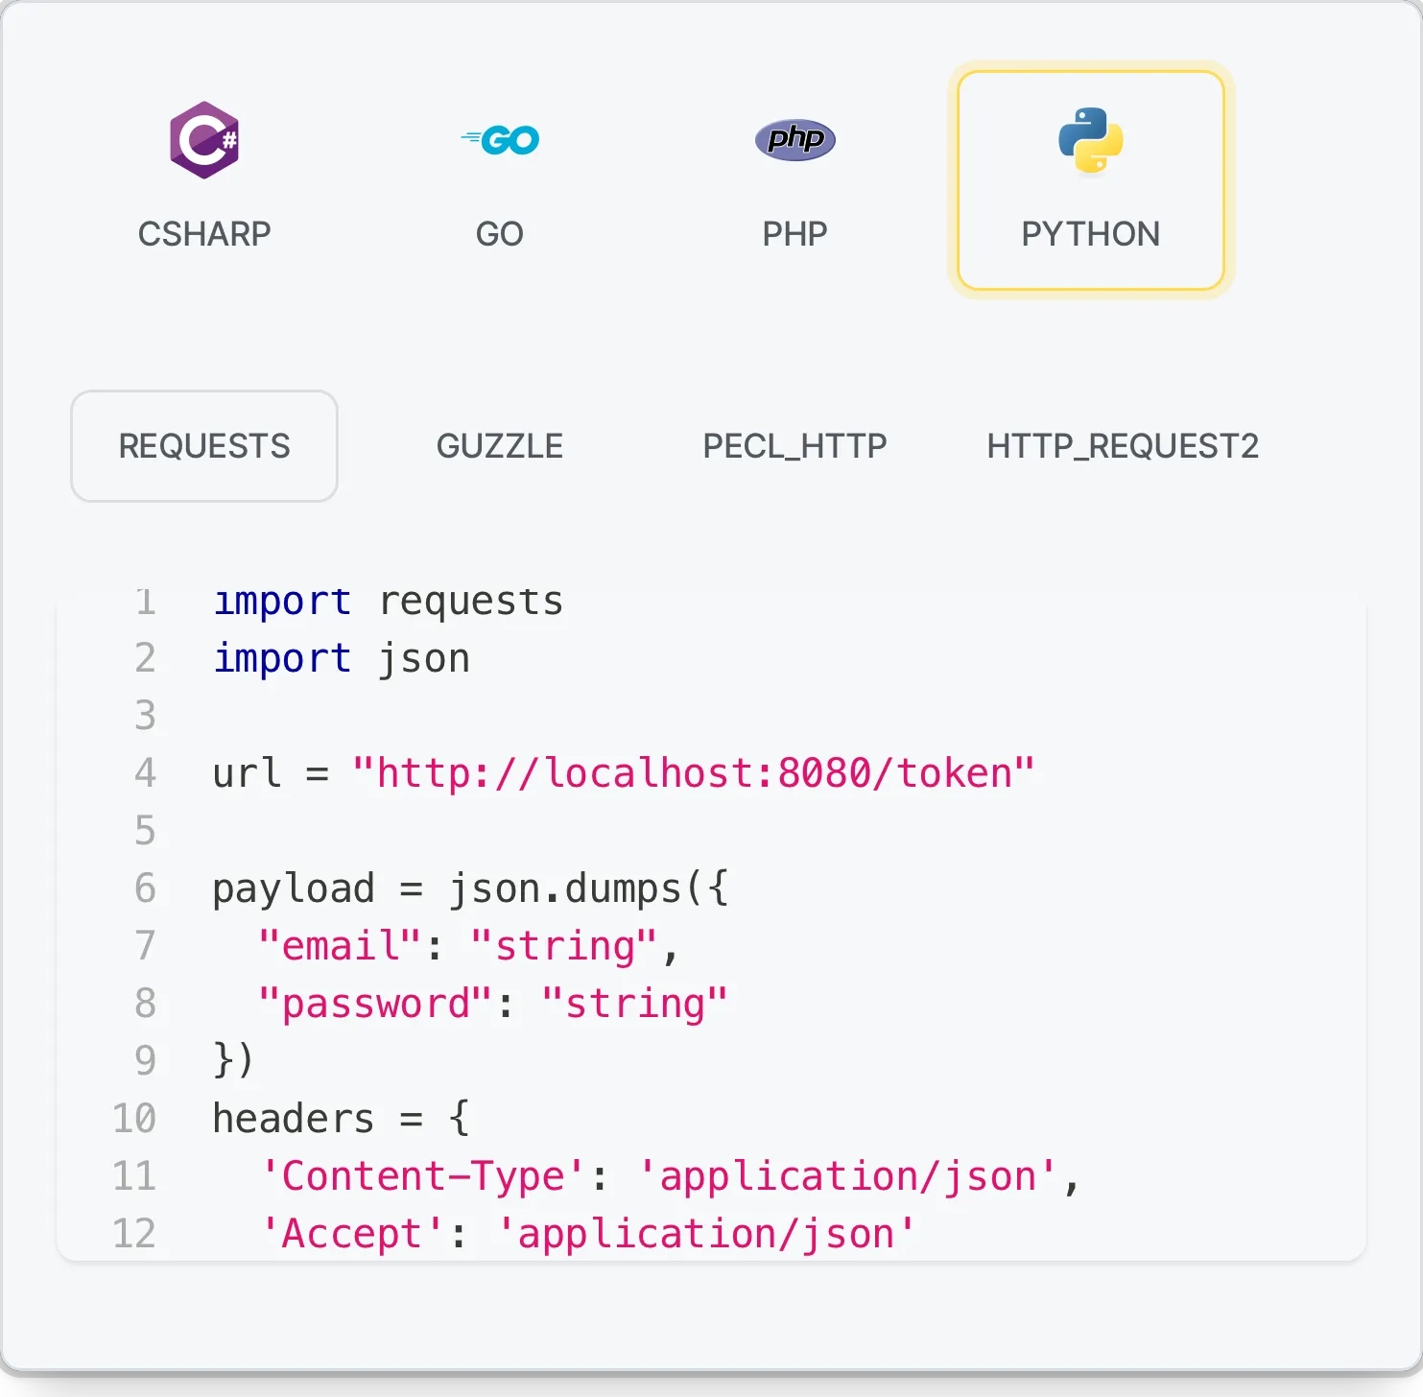Pick PHP as the target language
Image resolution: width=1423 pixels, height=1397 pixels.
pos(795,182)
